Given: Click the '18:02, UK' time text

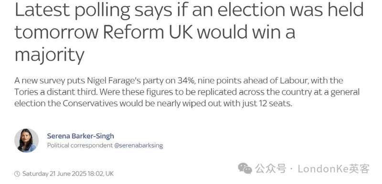Looking at the screenshot, I should coord(101,174).
